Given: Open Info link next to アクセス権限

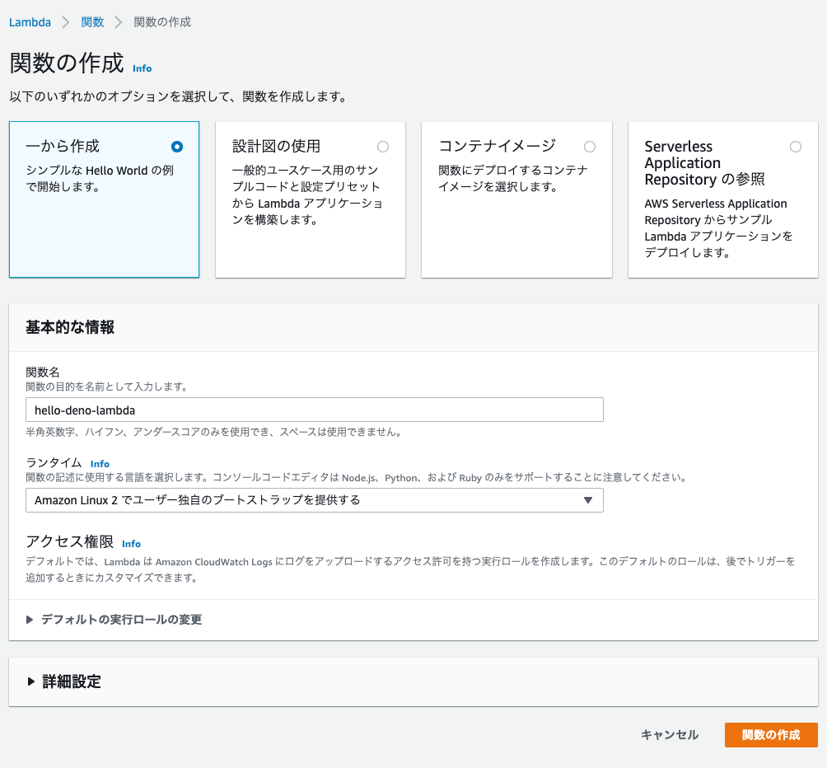Looking at the screenshot, I should tap(131, 544).
